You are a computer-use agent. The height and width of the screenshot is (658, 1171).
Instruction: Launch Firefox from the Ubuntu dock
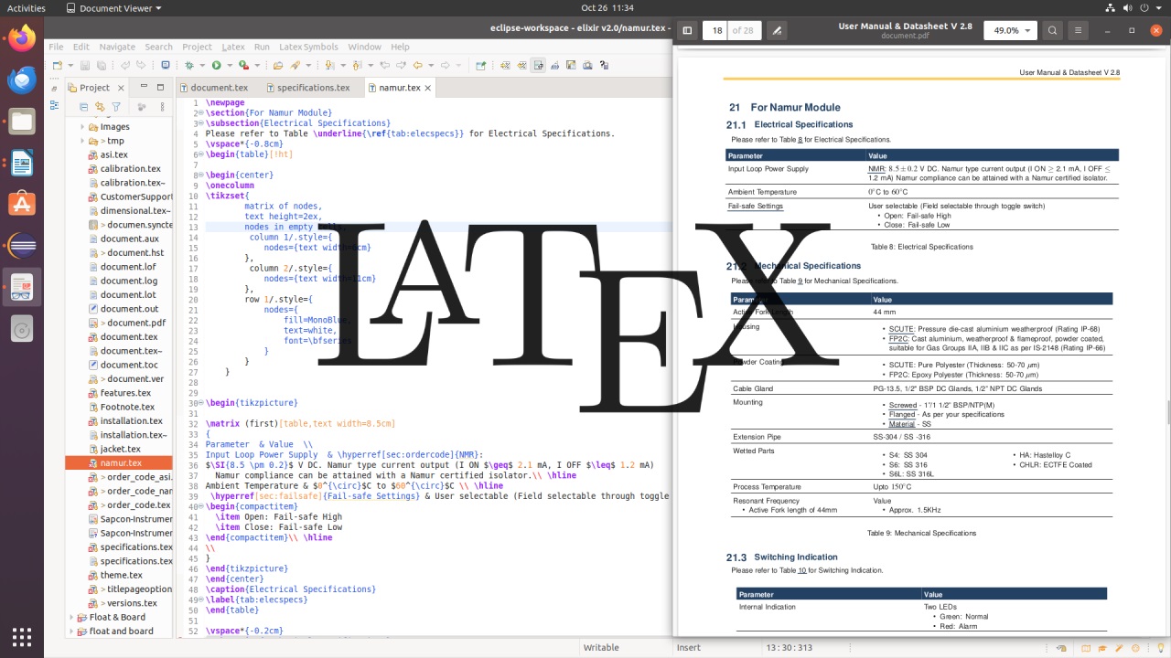(22, 38)
